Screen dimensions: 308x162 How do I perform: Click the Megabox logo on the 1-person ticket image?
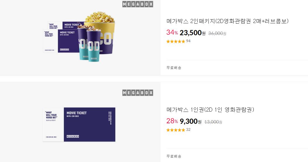tap(138, 93)
